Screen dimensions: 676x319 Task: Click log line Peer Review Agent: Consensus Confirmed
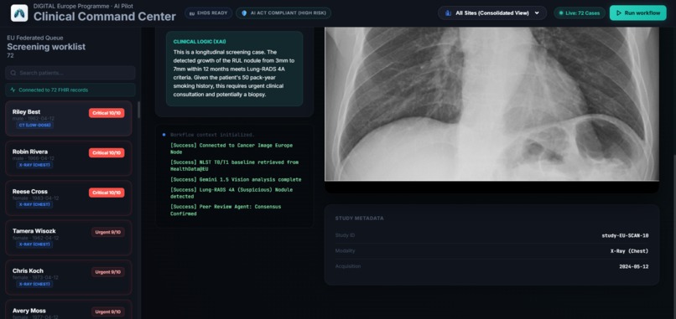[x=226, y=210]
